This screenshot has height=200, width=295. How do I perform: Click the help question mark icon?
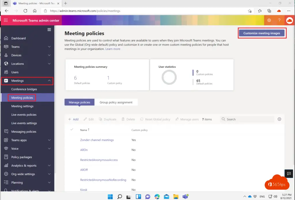[279, 20]
